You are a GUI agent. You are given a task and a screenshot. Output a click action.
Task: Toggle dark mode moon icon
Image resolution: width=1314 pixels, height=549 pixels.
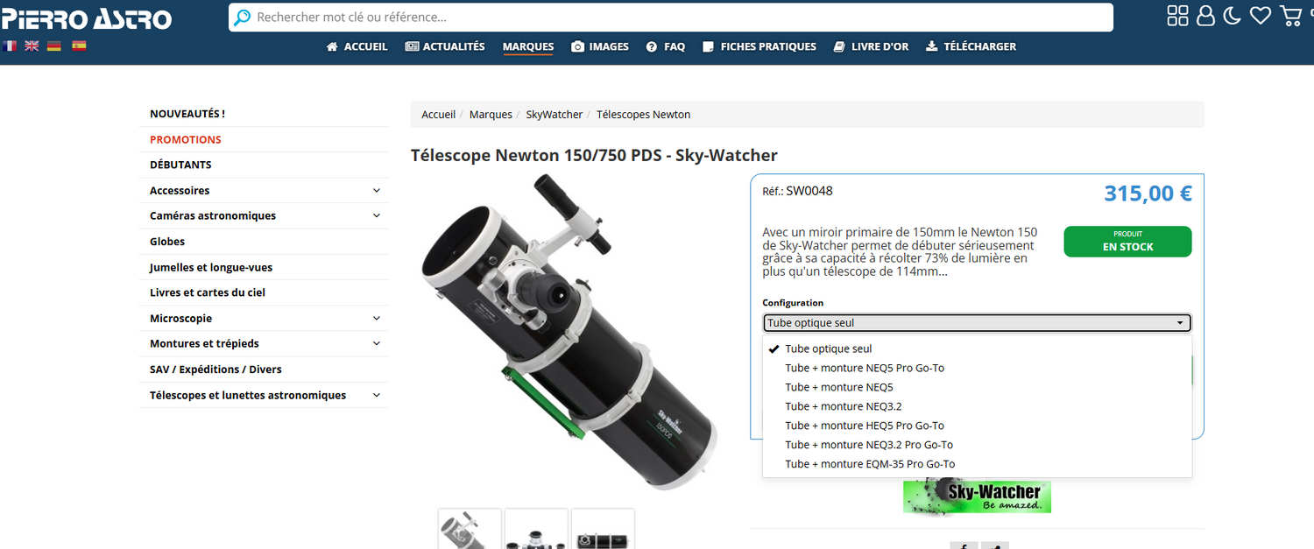[1233, 16]
